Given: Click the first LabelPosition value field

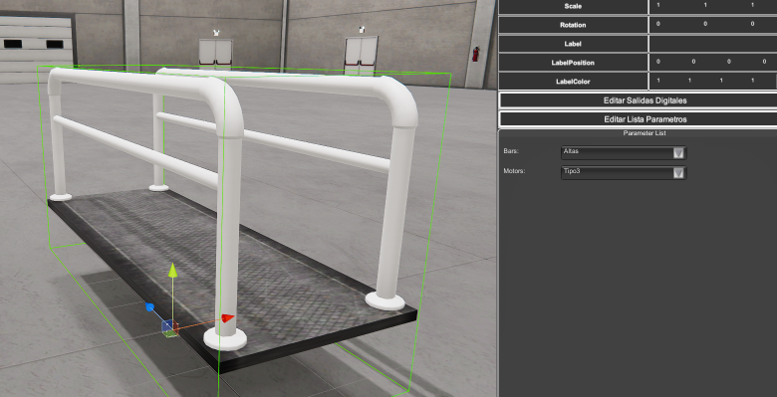Looking at the screenshot, I should pos(658,62).
